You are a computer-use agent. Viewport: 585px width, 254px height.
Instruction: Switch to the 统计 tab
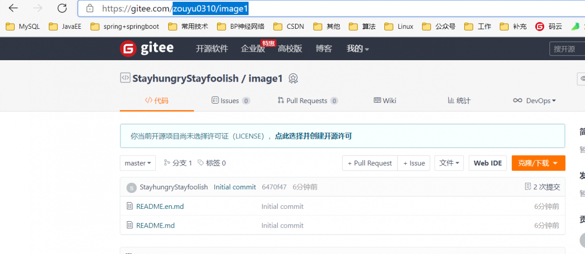(459, 101)
